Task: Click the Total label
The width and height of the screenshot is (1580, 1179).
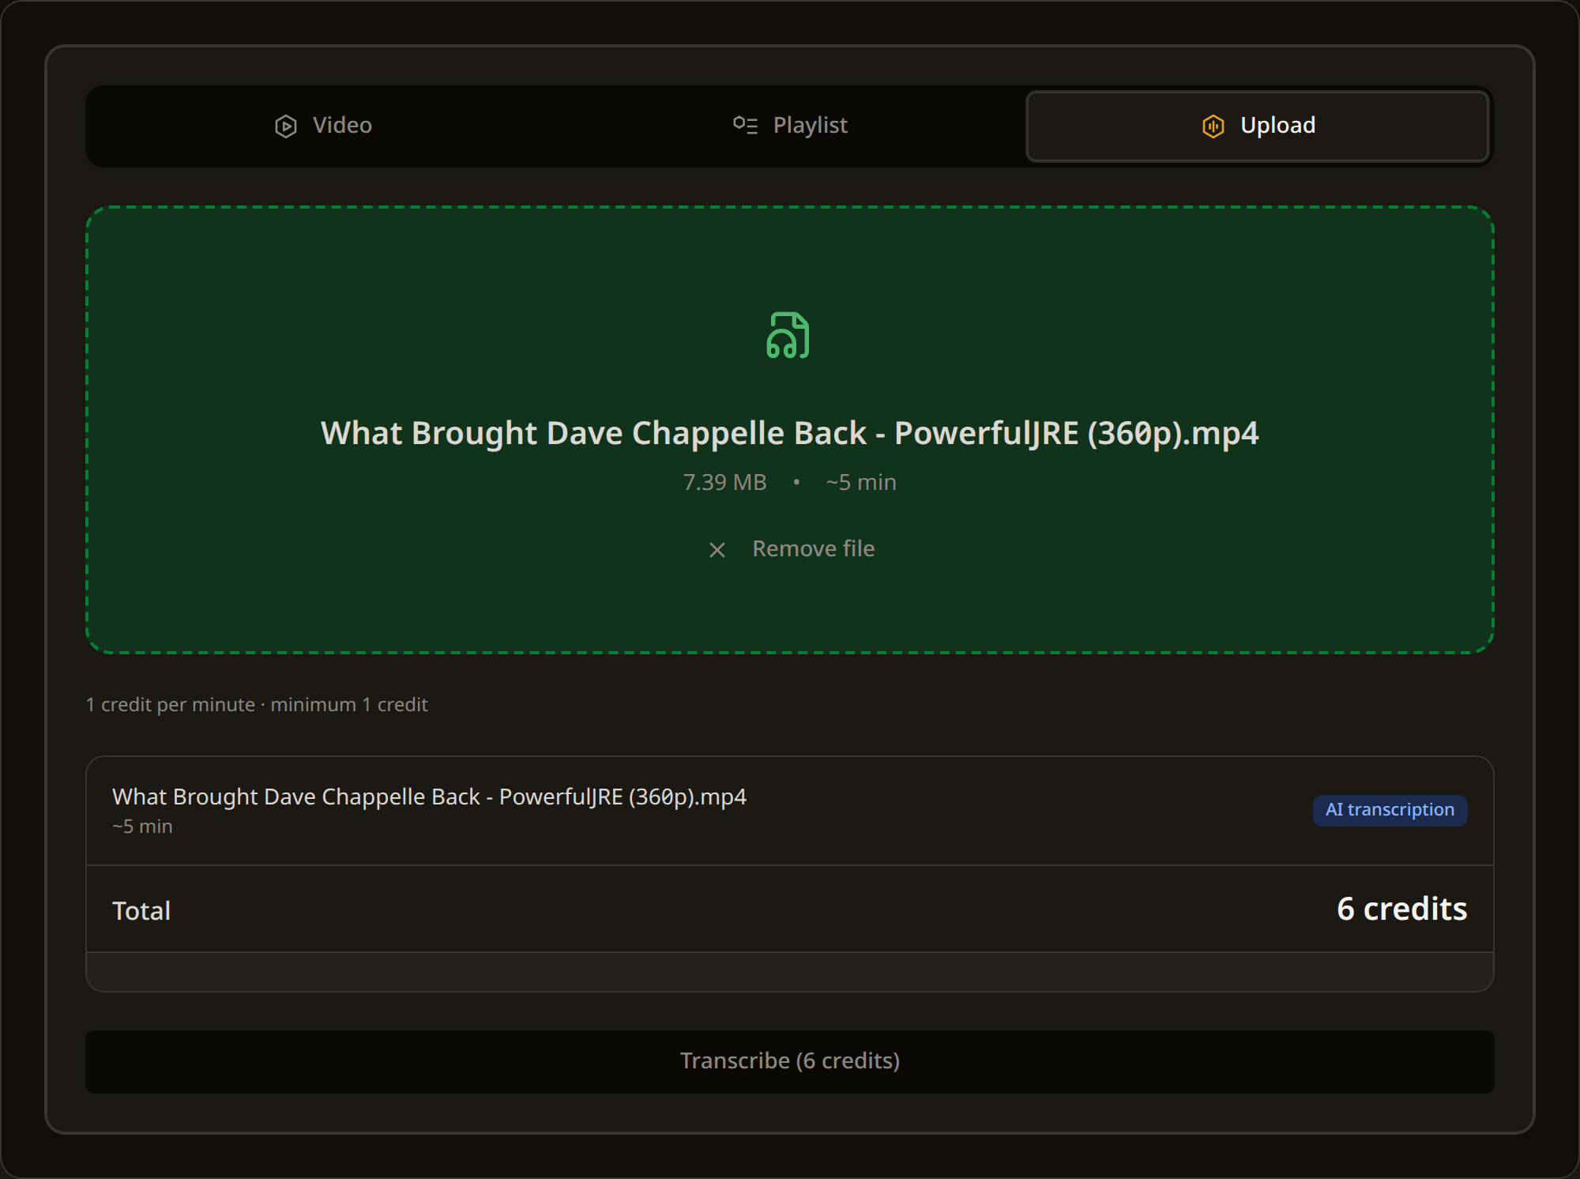Action: pos(141,910)
